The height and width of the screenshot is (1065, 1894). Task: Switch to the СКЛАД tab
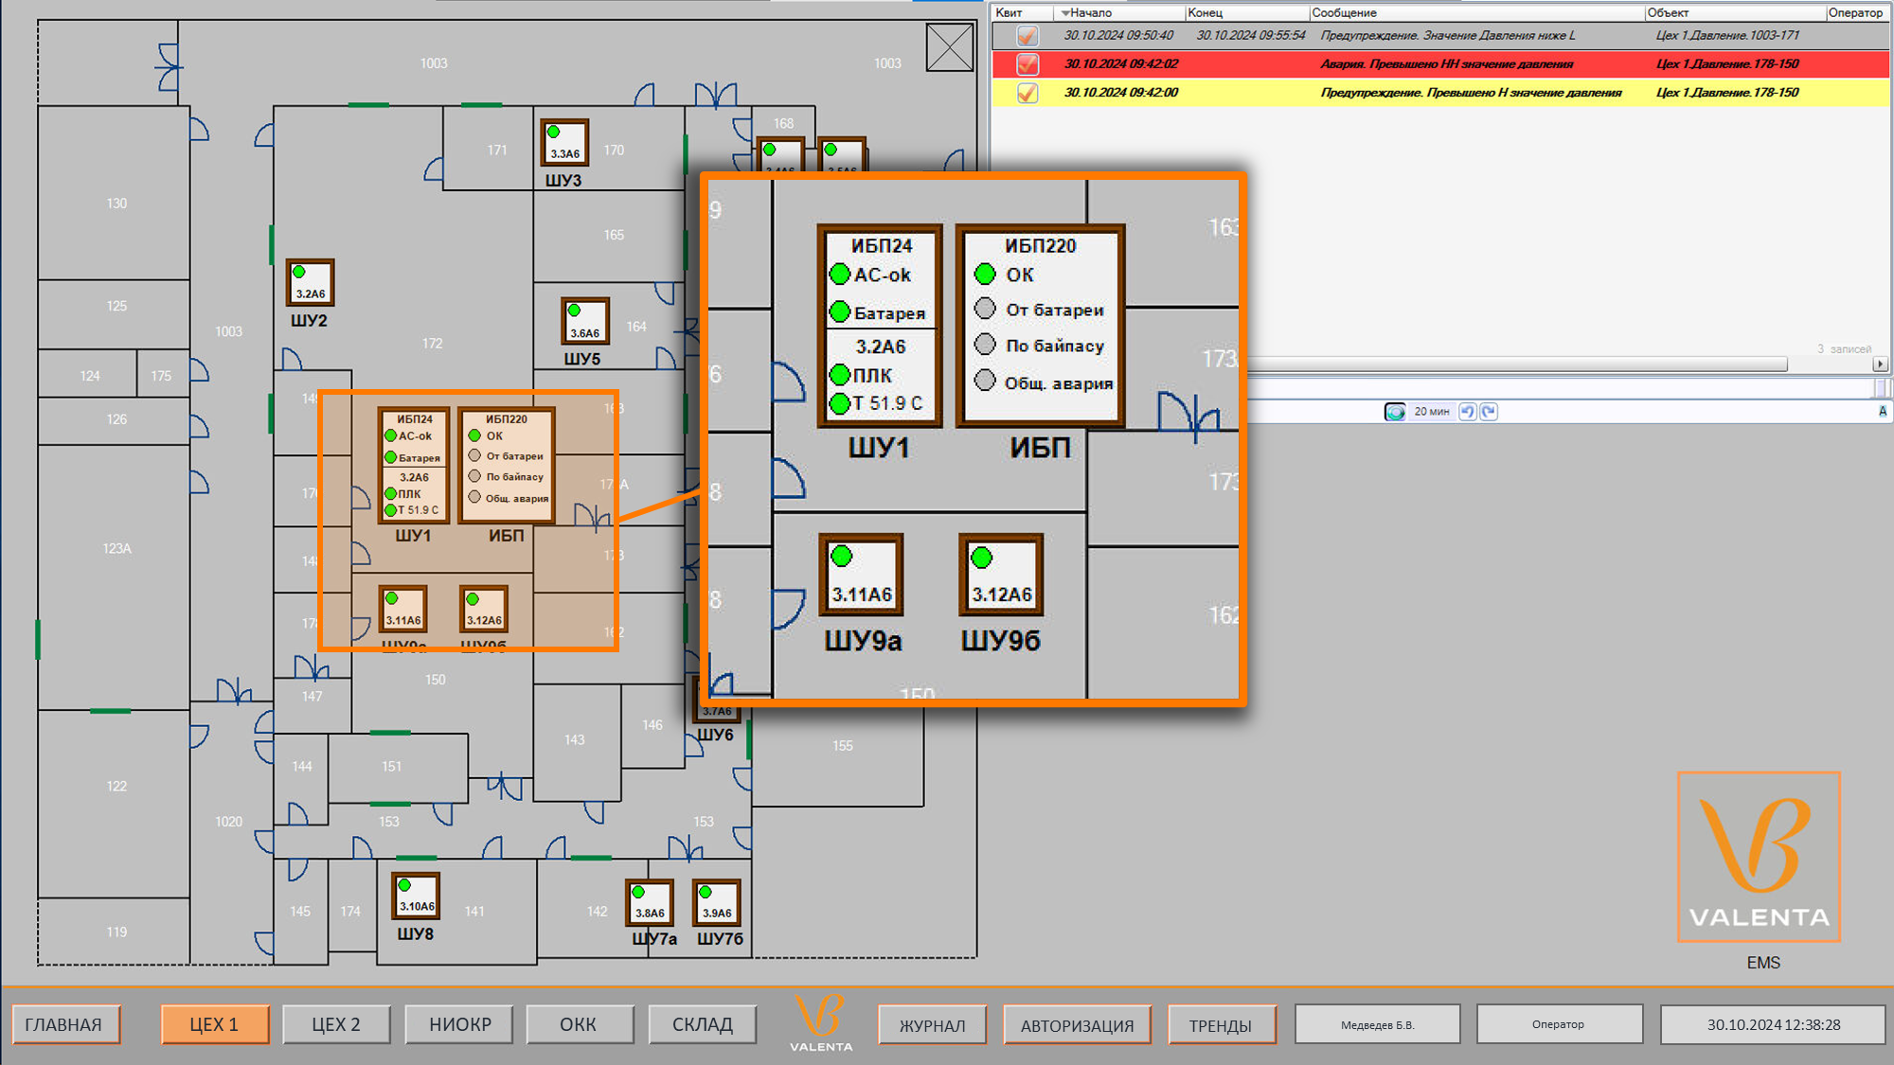(x=702, y=1024)
